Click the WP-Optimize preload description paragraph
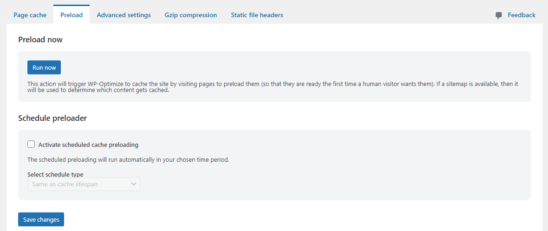548x231 pixels. [272, 87]
